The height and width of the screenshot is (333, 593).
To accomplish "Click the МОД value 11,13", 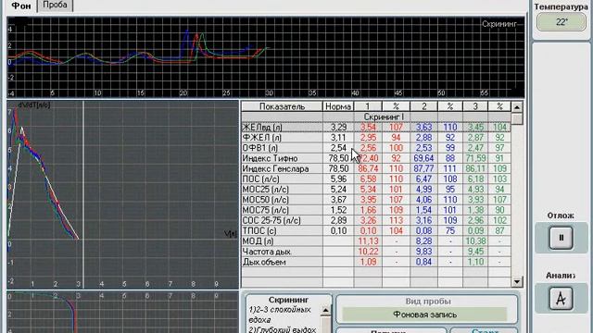I will [368, 241].
